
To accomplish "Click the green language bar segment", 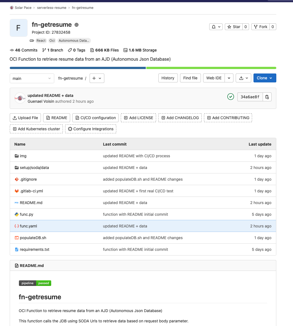I will pos(211,68).
